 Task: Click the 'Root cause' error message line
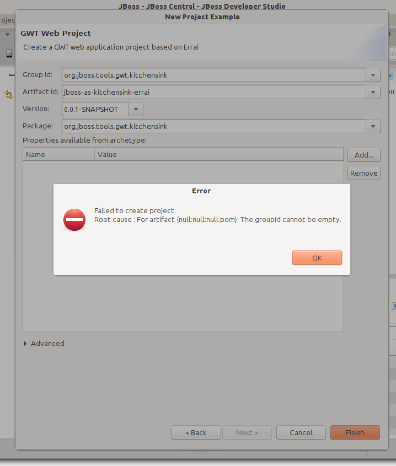218,220
